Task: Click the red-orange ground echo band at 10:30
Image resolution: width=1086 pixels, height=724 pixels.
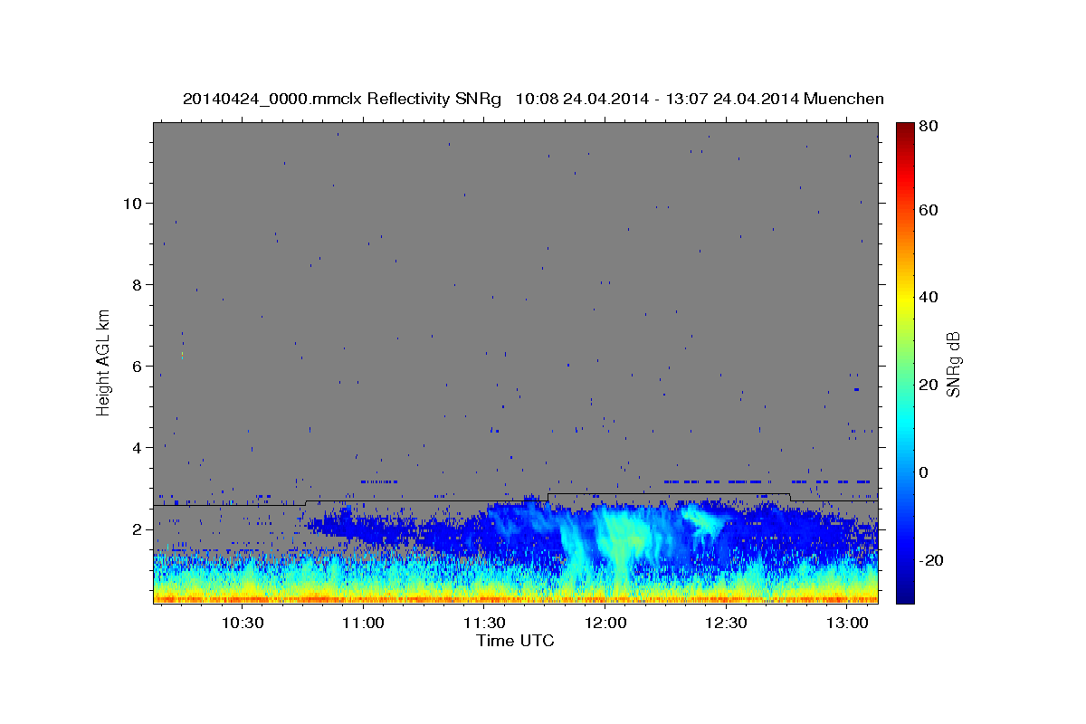Action: 243,598
